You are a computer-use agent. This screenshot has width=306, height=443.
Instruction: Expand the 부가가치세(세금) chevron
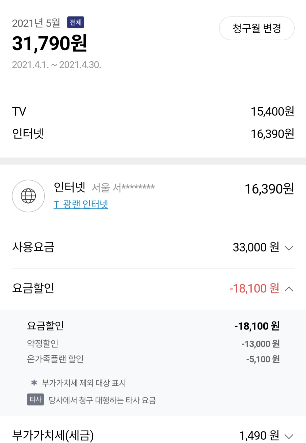click(289, 436)
